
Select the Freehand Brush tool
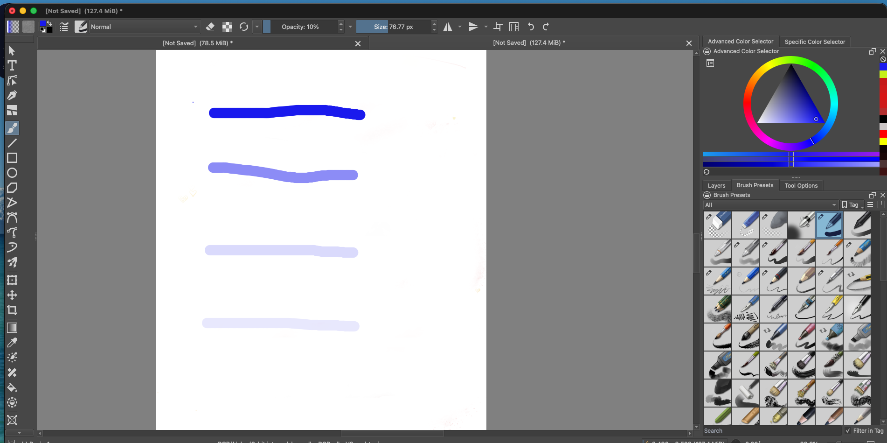click(12, 128)
